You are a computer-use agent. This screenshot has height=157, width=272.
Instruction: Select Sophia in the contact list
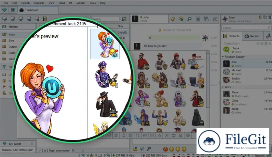pos(246,80)
